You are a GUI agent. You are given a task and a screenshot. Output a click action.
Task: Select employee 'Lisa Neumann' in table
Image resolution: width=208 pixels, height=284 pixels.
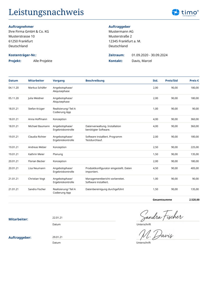point(37,168)
